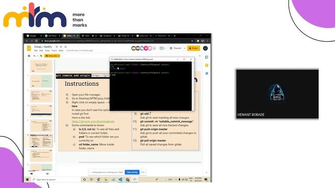Open the Chrome extensions puzzle icon
The width and height of the screenshot is (335, 188).
tap(198, 41)
